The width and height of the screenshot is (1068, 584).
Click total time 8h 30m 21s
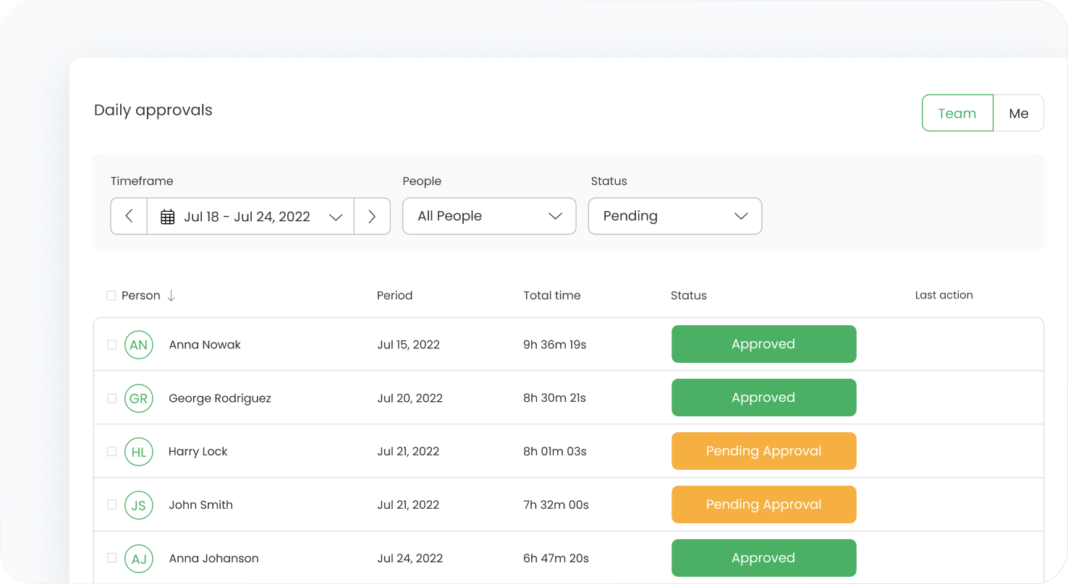555,398
